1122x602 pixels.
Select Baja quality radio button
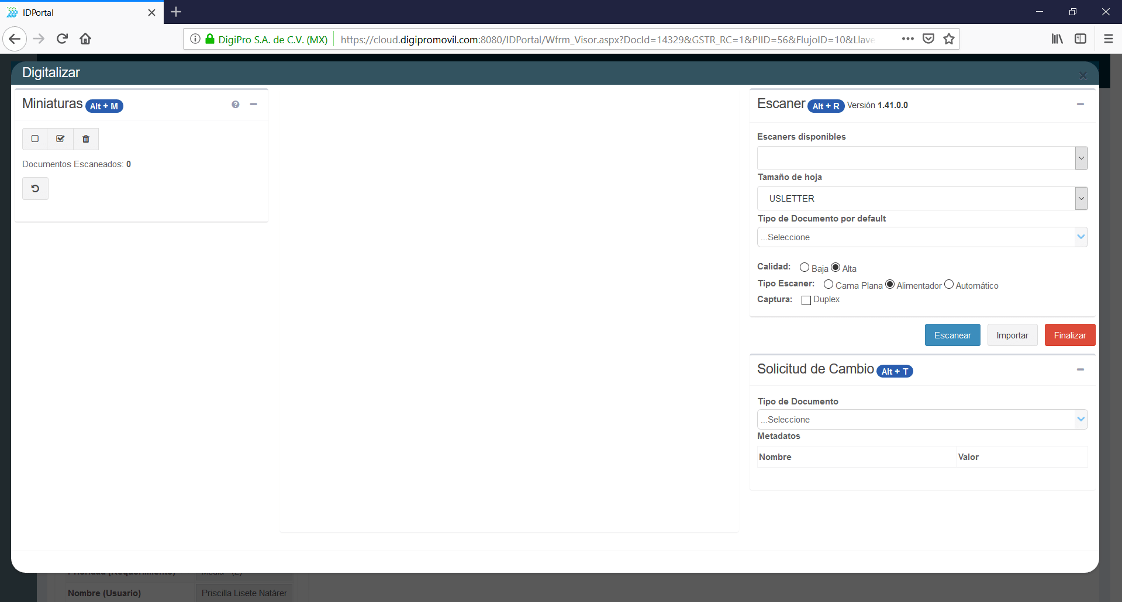point(805,268)
